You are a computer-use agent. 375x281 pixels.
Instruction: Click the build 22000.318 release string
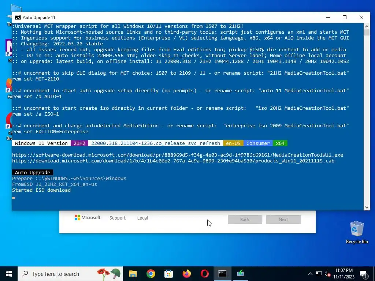156,143
